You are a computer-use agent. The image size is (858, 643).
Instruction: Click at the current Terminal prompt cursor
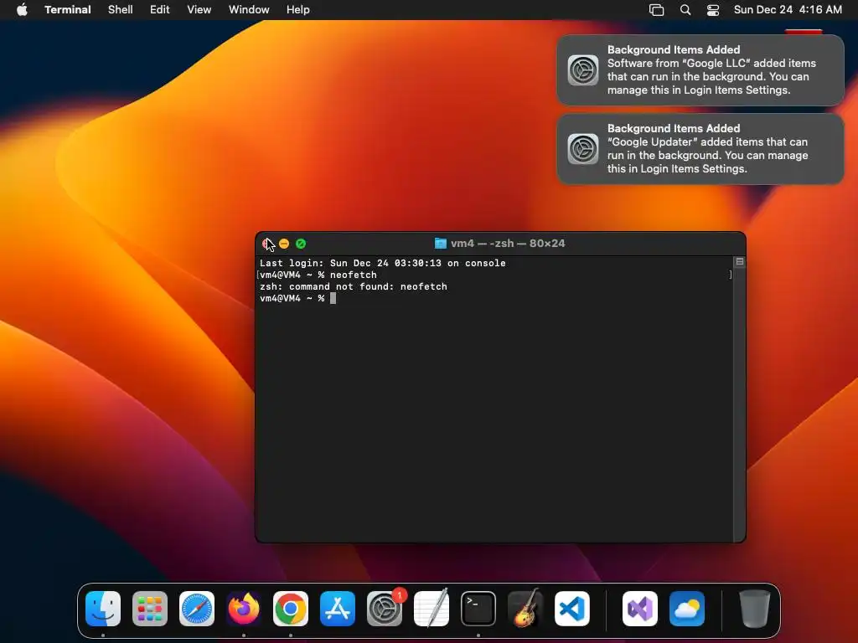coord(333,299)
